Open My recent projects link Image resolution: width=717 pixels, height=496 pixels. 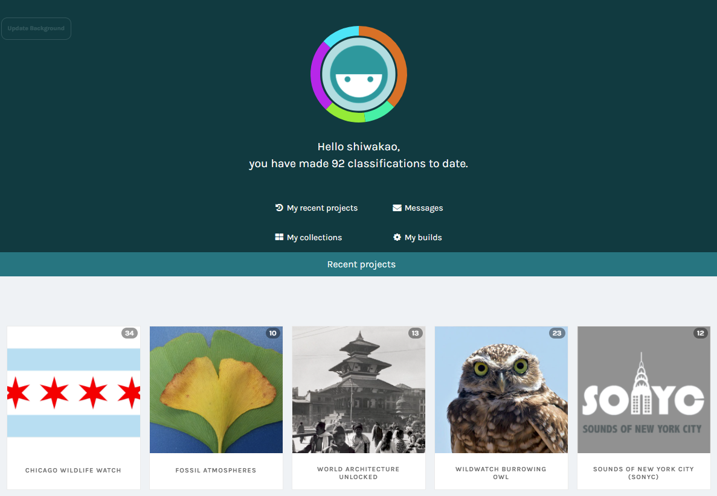point(322,208)
